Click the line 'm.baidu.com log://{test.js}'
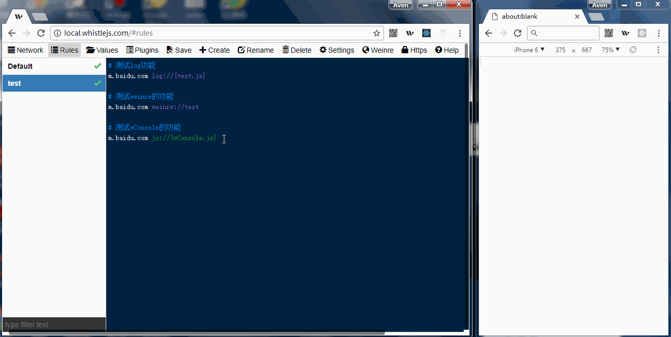Viewport: 671px width, 337px height. pyautogui.click(x=156, y=76)
